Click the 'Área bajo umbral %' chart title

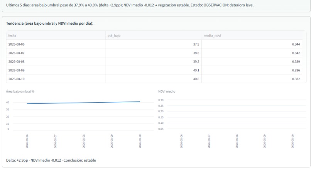[20, 91]
